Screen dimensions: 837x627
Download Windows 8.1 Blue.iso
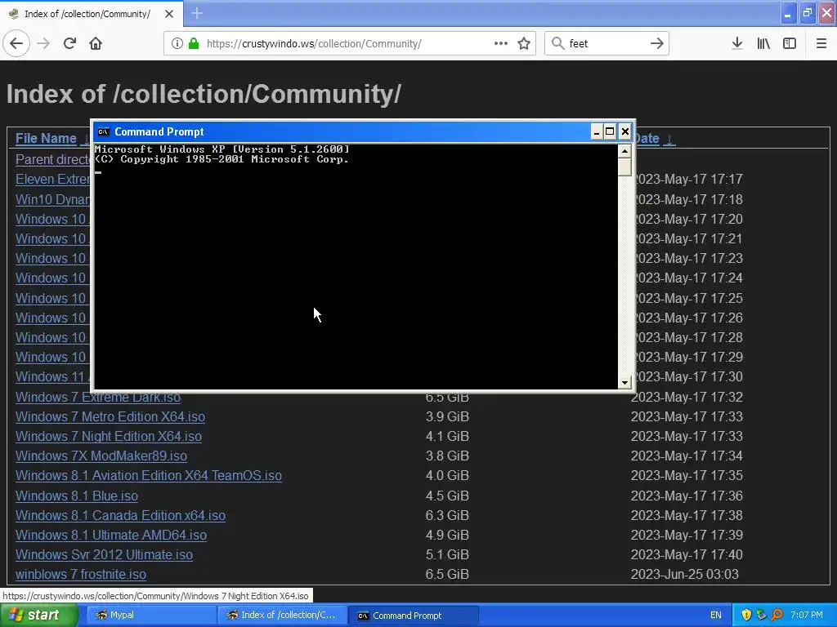[76, 496]
